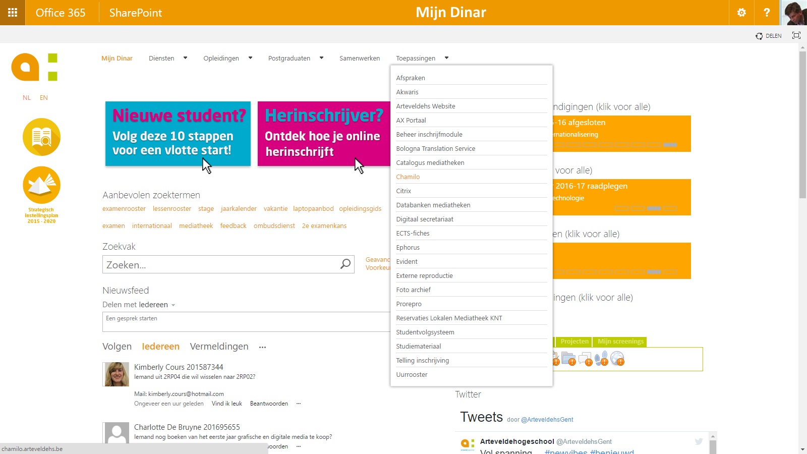Click the help question mark icon
Image resolution: width=807 pixels, height=454 pixels.
click(x=767, y=13)
